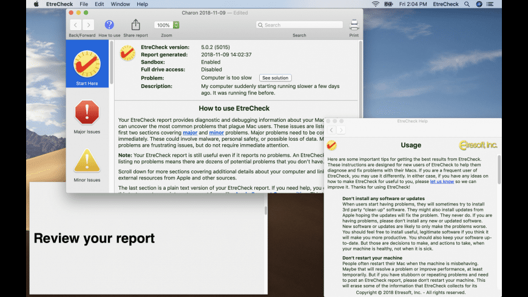Open the Window menu
This screenshot has width=528, height=297.
pyautogui.click(x=120, y=4)
